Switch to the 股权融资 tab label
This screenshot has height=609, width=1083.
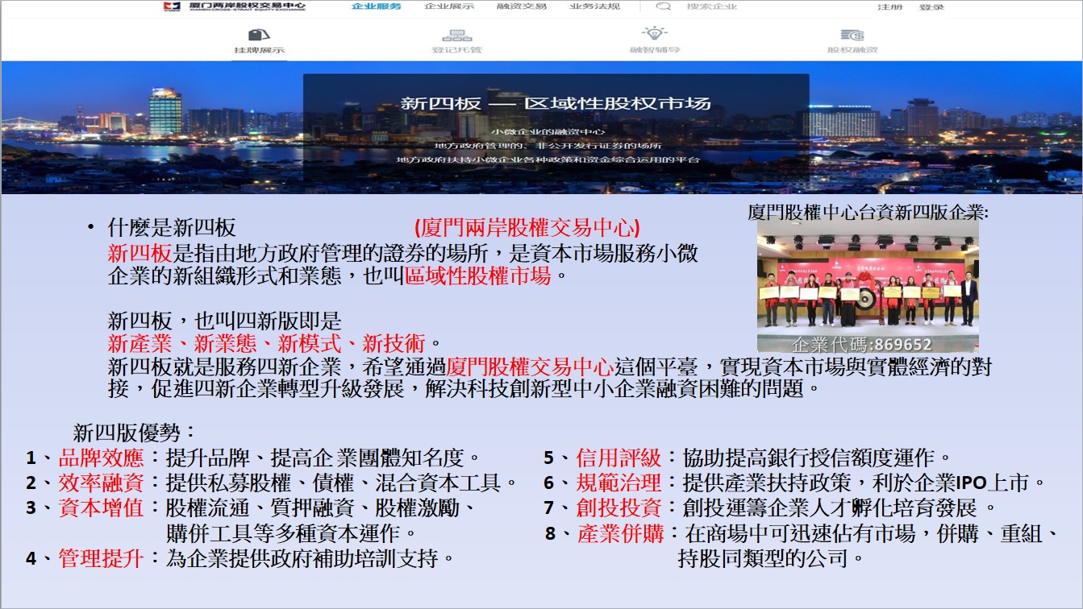[852, 50]
